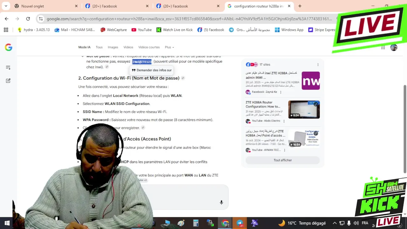Switch to the Nouvel onglet tab
Viewport: 407px width, 229px height.
click(46, 6)
